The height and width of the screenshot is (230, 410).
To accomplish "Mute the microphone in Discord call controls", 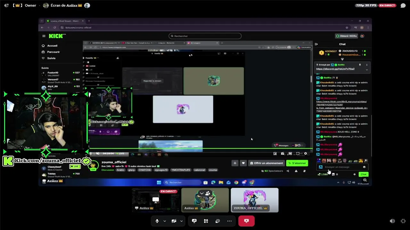I will [157, 221].
